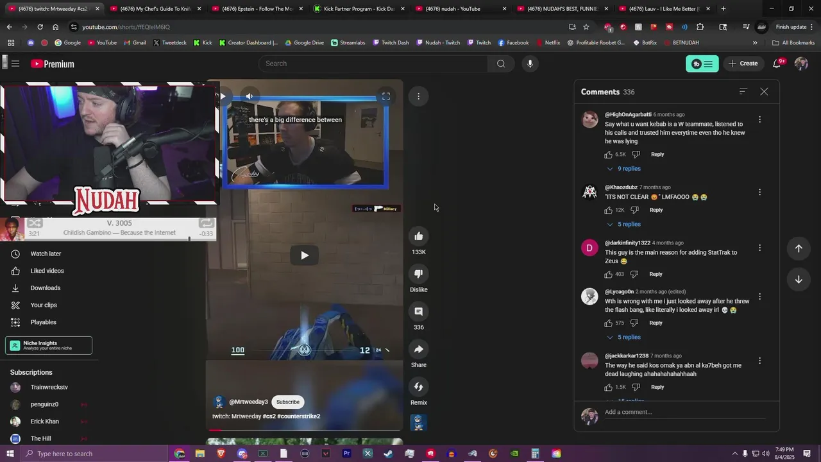Click in the Add a comment field

pyautogui.click(x=685, y=412)
